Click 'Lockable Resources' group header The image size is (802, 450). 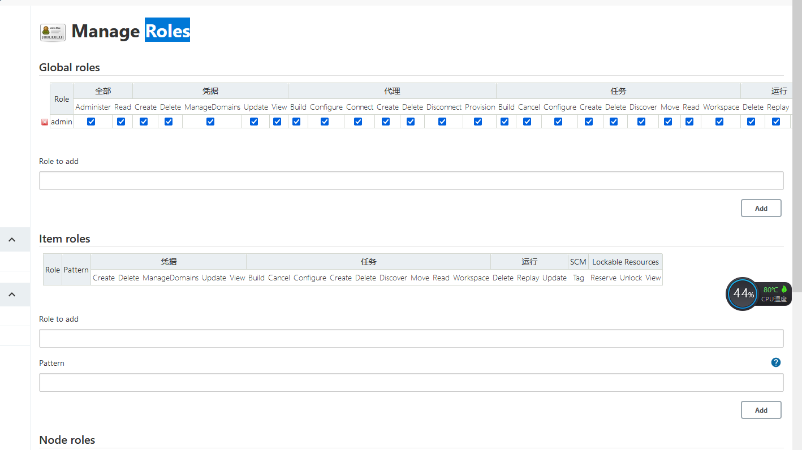(x=626, y=262)
